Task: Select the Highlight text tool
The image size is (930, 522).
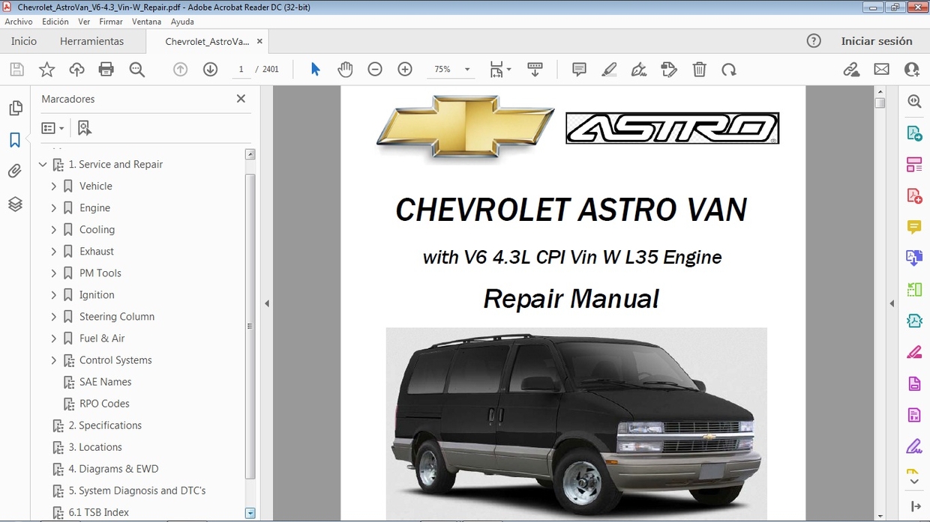Action: tap(609, 70)
